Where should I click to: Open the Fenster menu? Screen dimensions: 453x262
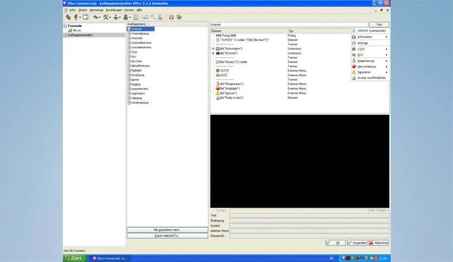click(x=129, y=10)
